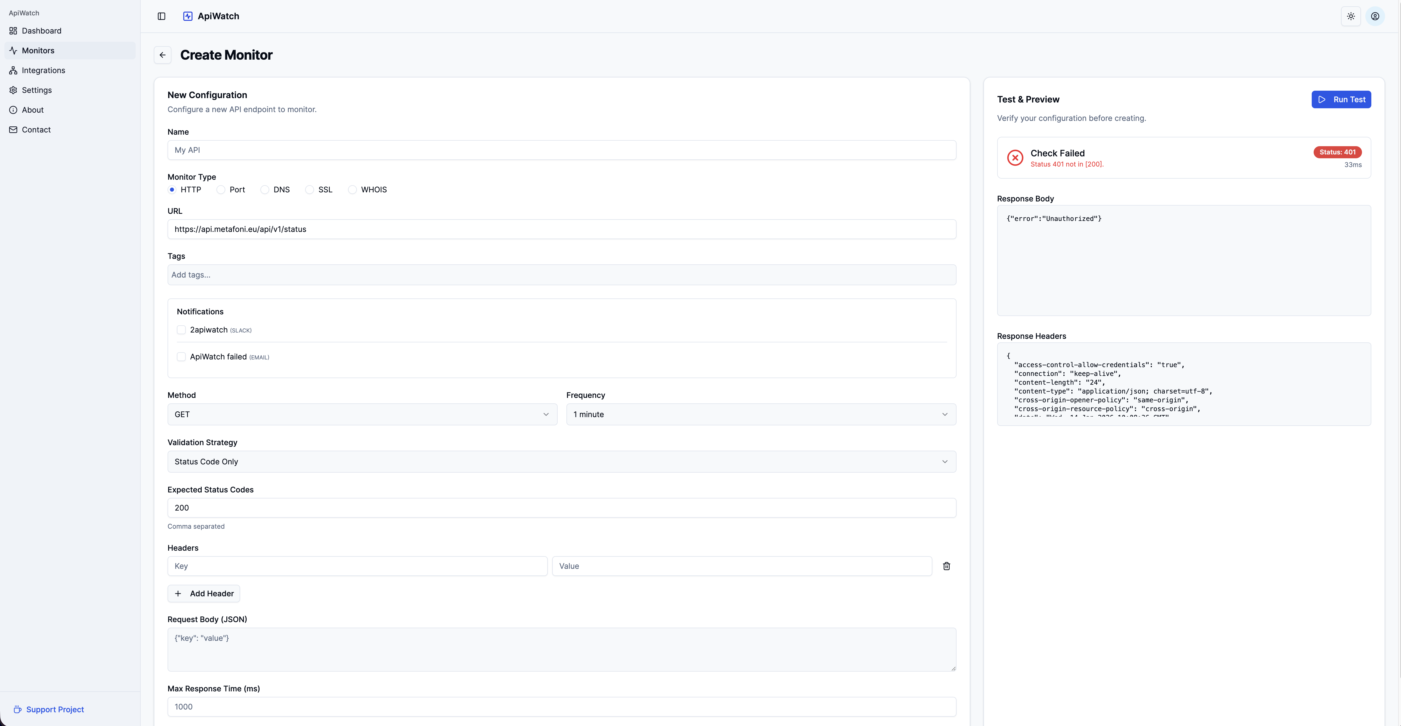Go to Integrations in the sidebar

pyautogui.click(x=43, y=70)
